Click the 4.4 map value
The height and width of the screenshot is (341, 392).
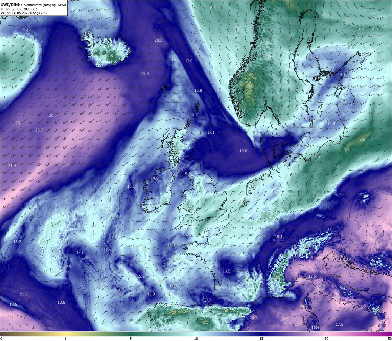pos(336,166)
